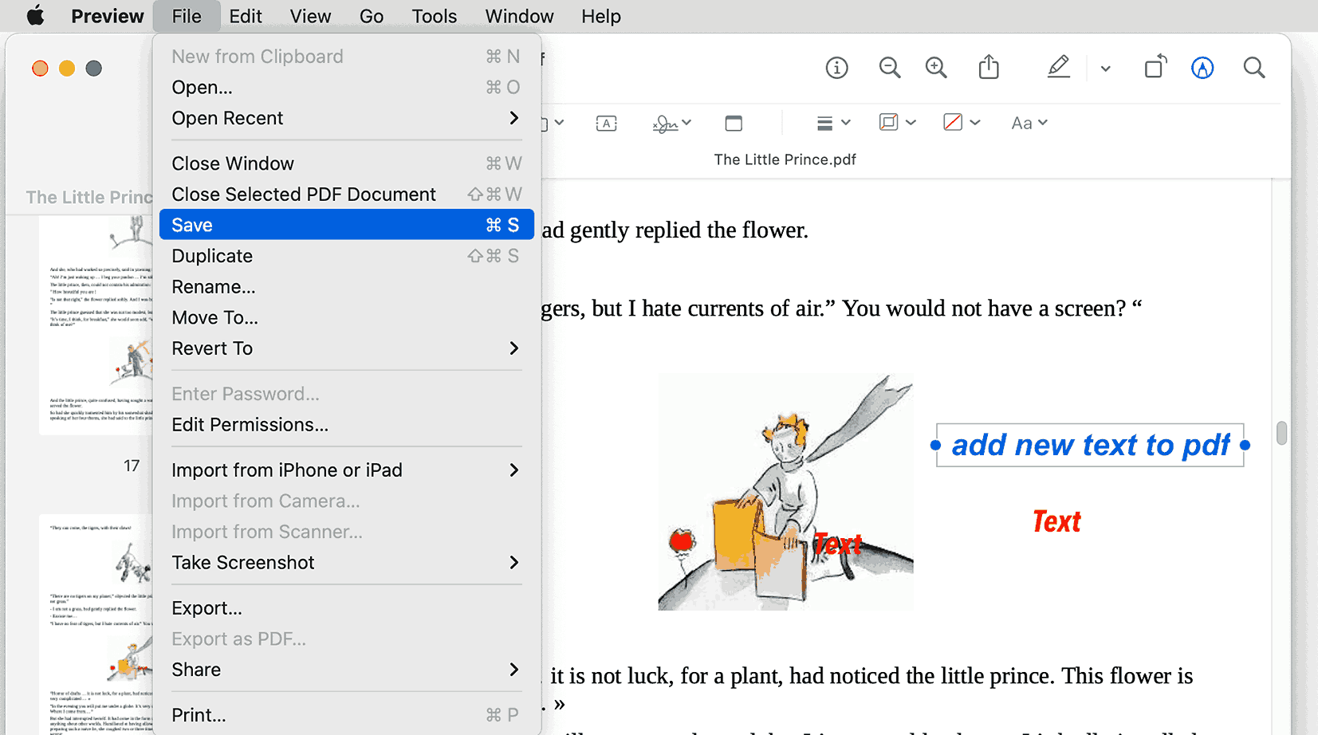The width and height of the screenshot is (1318, 735).
Task: Rotate the page left
Action: tap(1155, 68)
